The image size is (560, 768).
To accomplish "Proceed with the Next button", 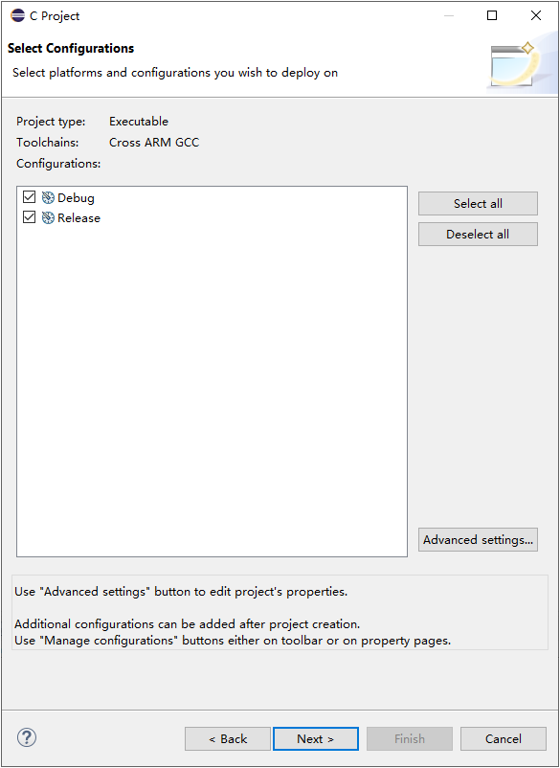I will tap(316, 738).
